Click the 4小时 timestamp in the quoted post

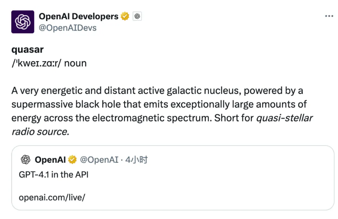137,160
